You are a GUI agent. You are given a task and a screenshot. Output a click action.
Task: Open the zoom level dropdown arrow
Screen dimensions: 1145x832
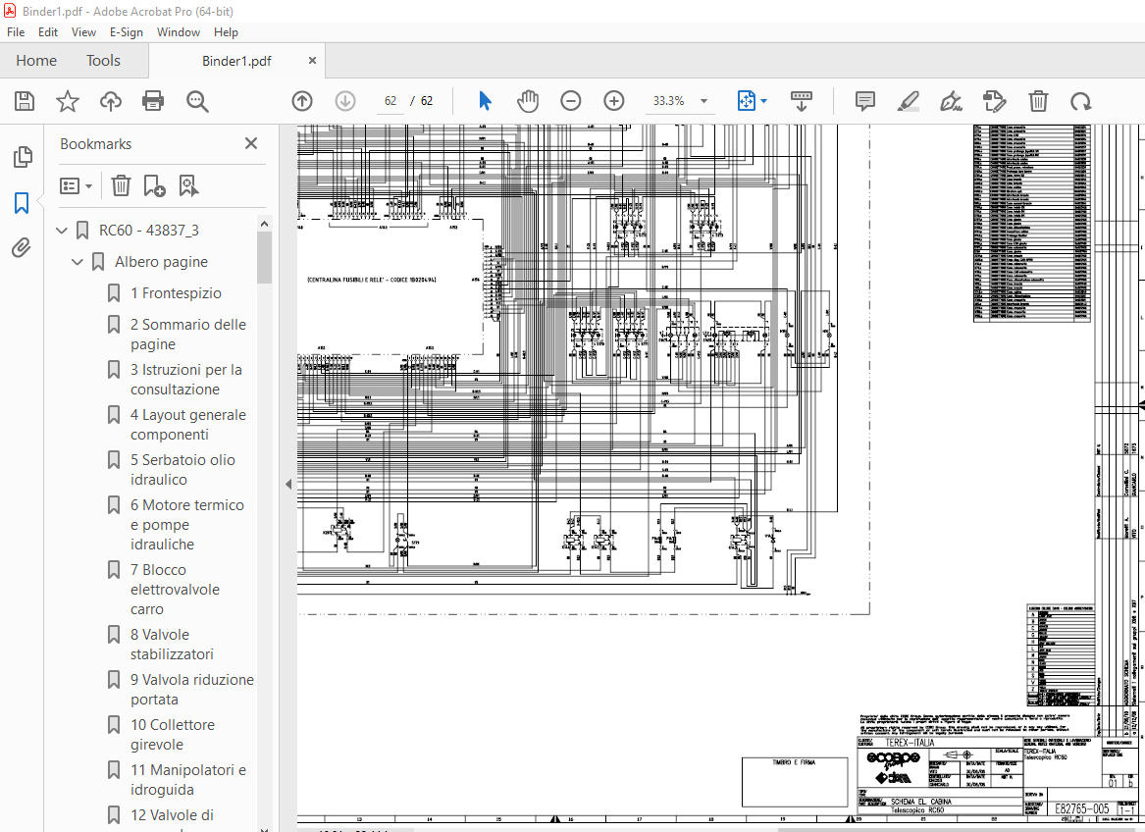click(703, 101)
